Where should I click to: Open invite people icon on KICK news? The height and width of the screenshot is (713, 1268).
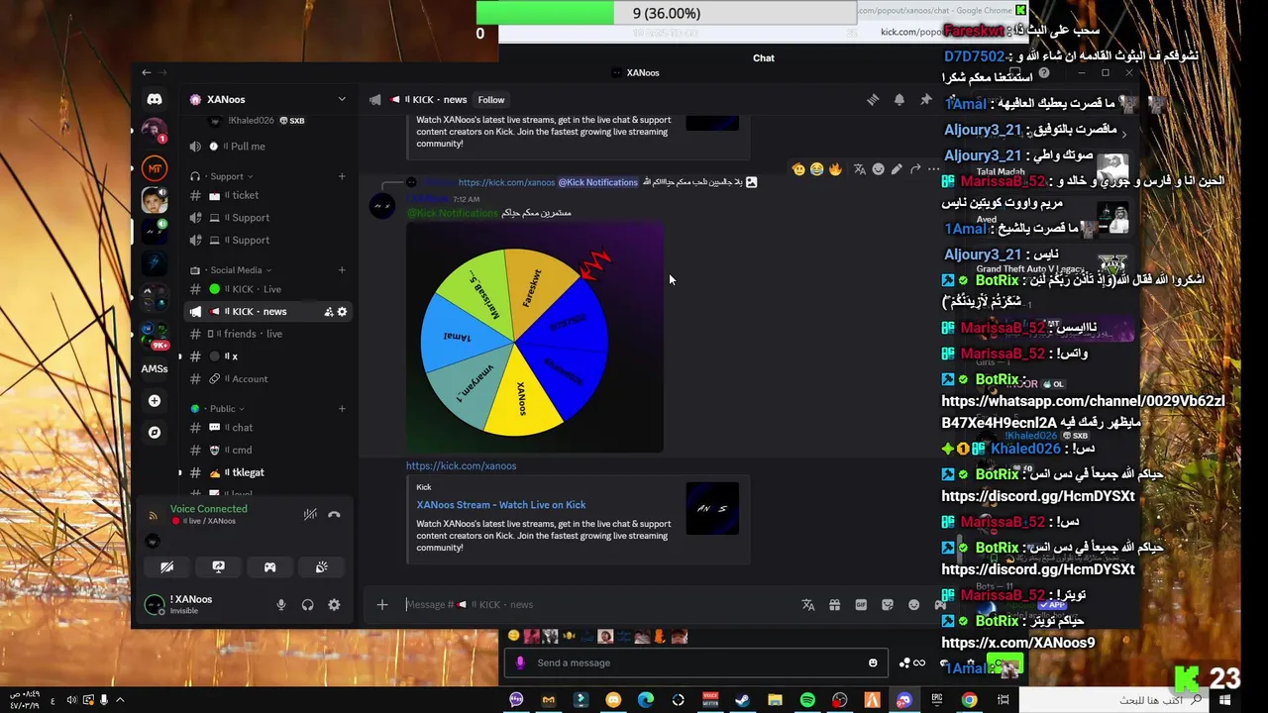328,312
